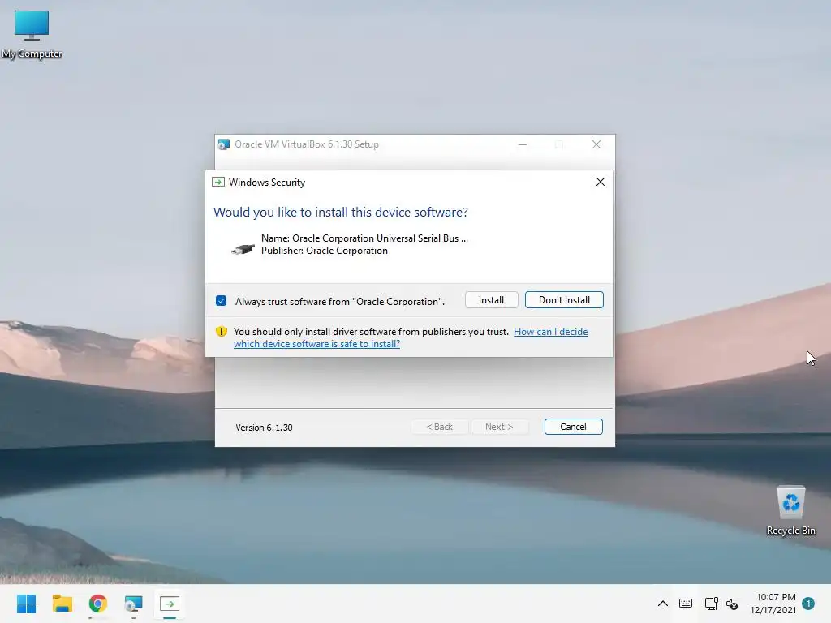Open File Explorer from the taskbar
This screenshot has height=623, width=831.
coord(62,604)
